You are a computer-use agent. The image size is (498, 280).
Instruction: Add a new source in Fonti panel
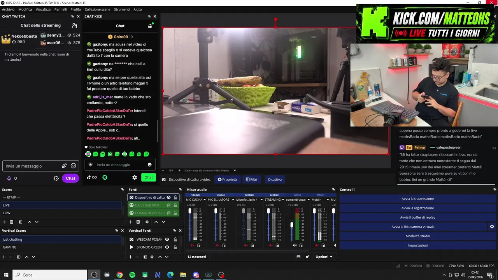click(131, 222)
